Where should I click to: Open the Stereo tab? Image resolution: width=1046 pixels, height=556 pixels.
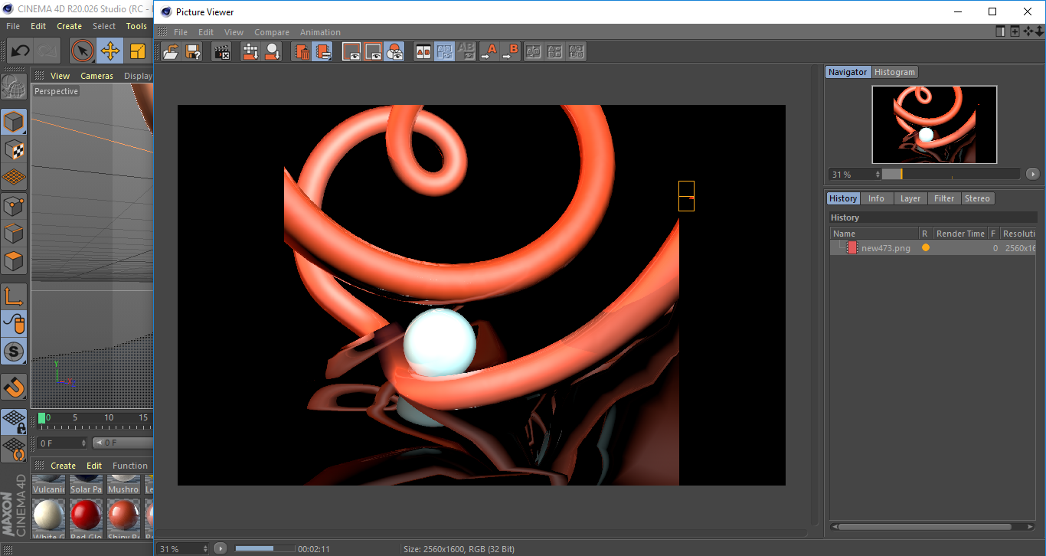pos(977,198)
